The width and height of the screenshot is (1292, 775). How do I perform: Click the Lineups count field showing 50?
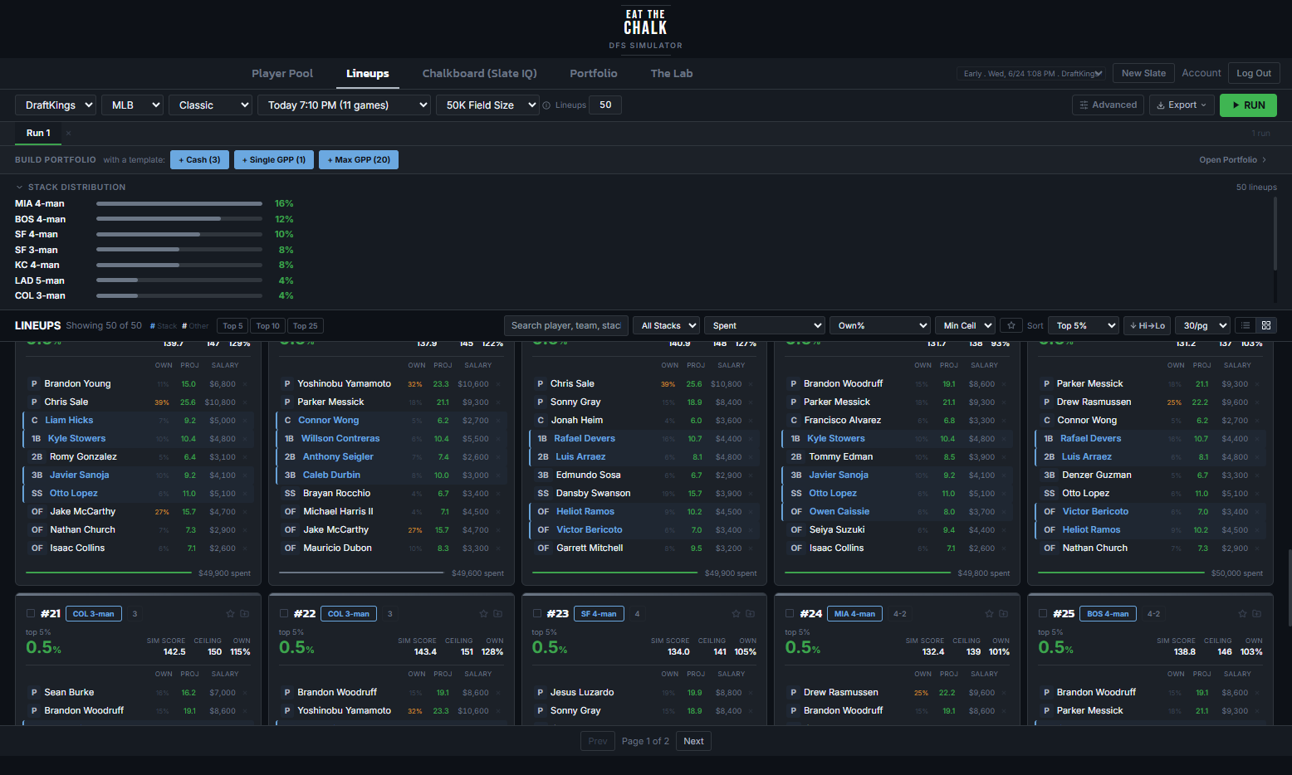[x=605, y=105]
